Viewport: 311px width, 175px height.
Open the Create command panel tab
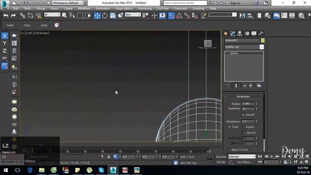[x=225, y=34]
